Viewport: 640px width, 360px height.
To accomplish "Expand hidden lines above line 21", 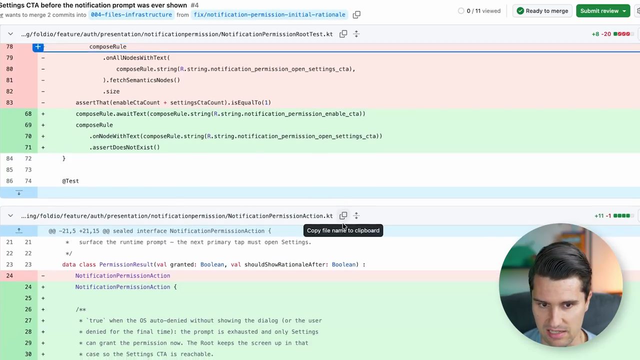I will point(18,230).
